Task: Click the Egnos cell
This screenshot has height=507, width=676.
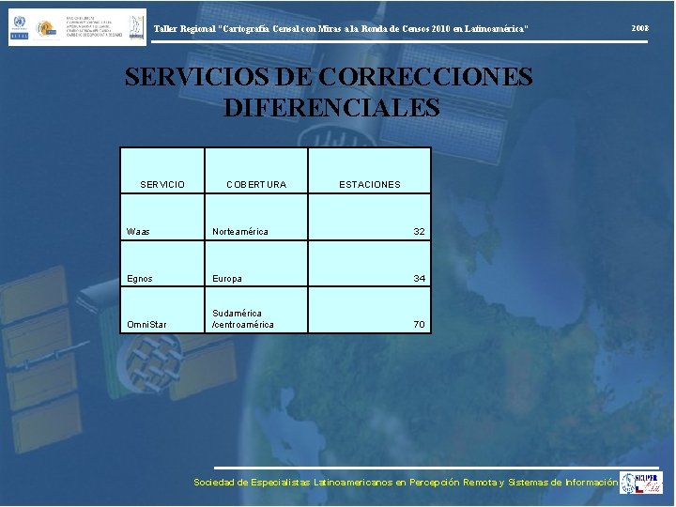Action: [x=162, y=264]
